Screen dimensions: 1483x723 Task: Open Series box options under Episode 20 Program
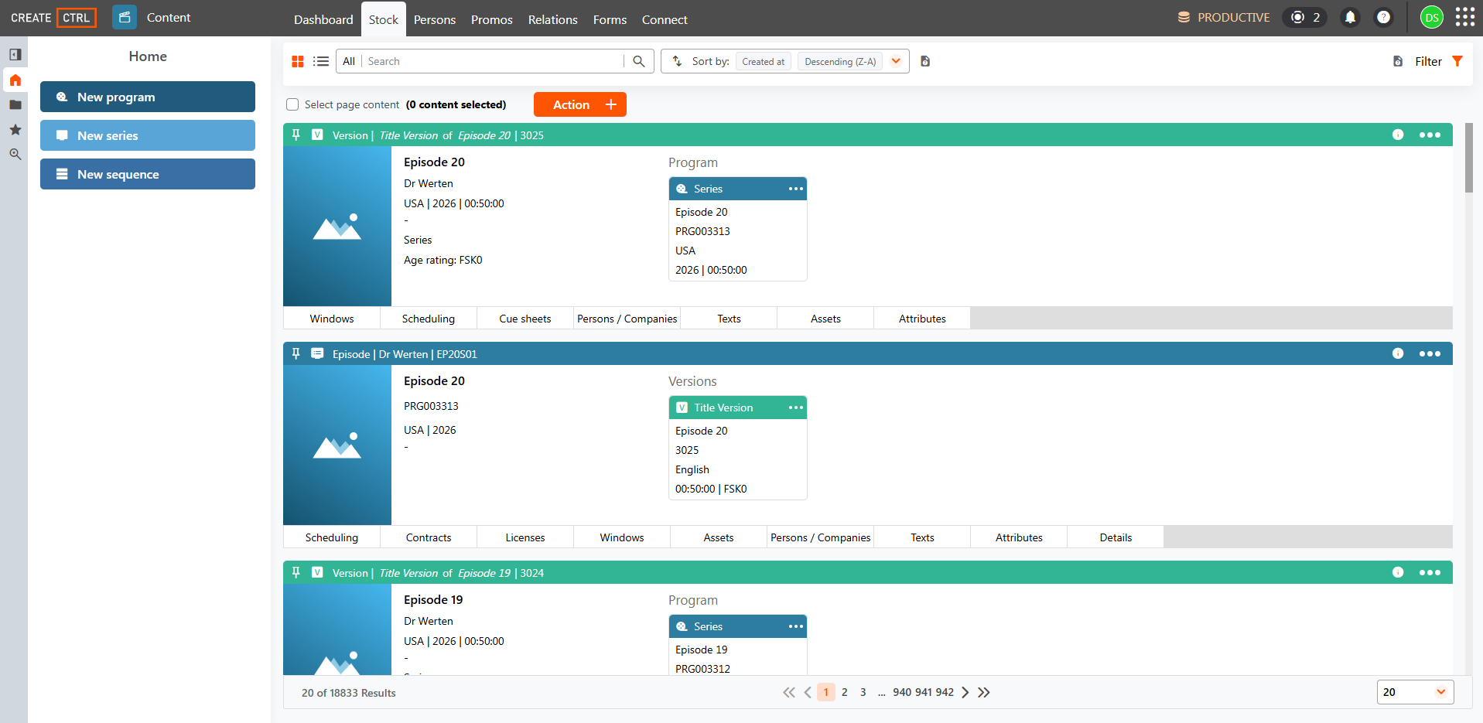[x=796, y=189]
